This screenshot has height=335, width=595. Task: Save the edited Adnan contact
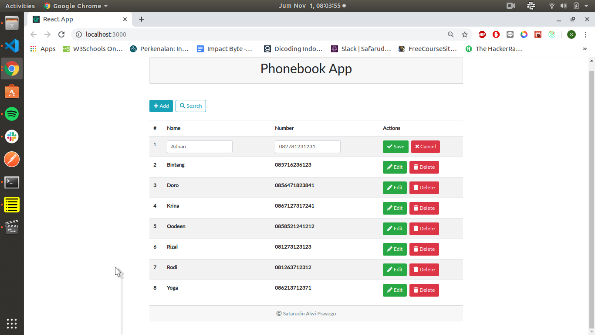click(396, 147)
